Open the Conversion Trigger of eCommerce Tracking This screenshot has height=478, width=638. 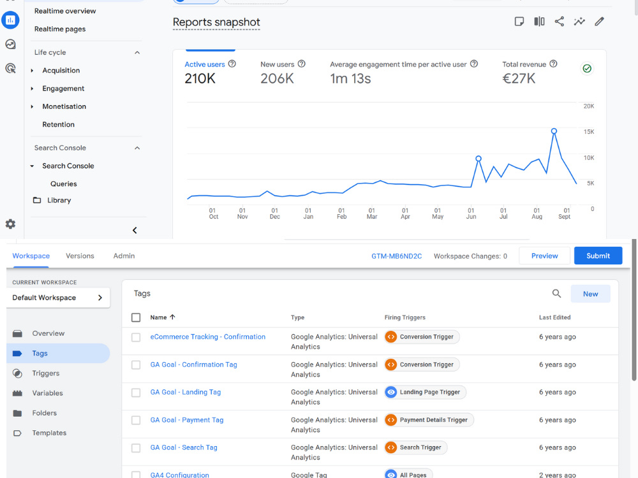[x=422, y=337]
